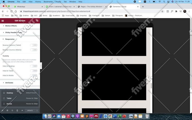Open the View menu in menu bar
This screenshot has height=120, width=192.
[30, 2]
